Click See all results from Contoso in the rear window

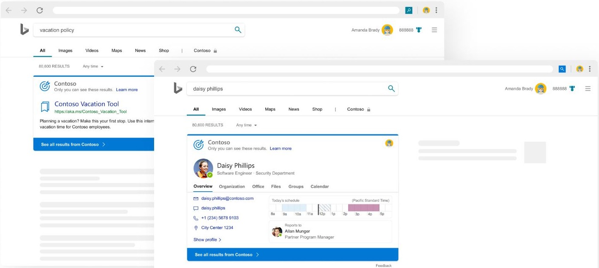(x=93, y=144)
